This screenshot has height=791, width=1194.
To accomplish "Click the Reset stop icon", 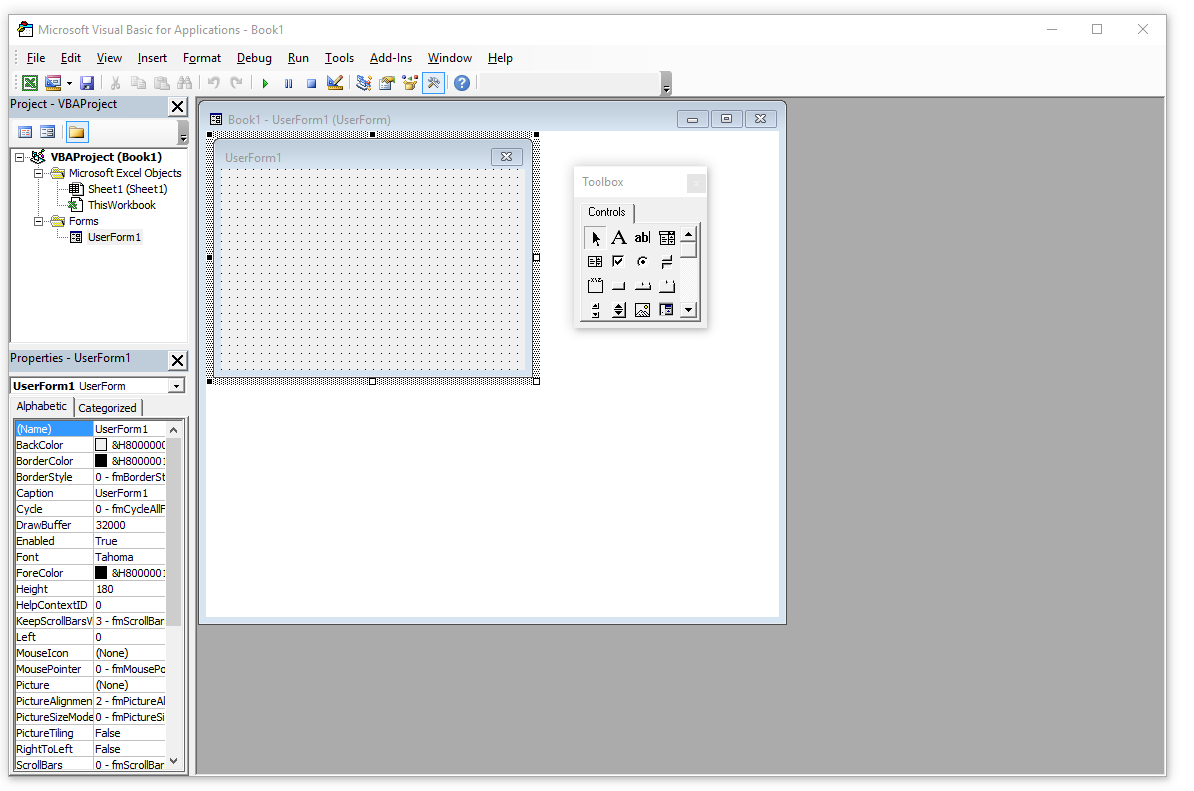I will (x=311, y=83).
